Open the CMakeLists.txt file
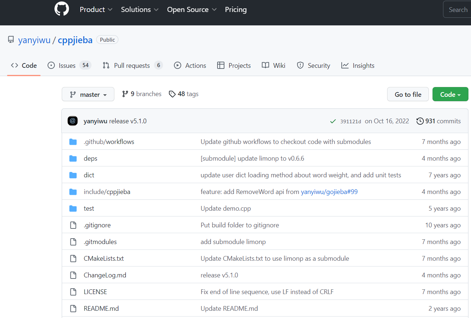 [x=104, y=259]
